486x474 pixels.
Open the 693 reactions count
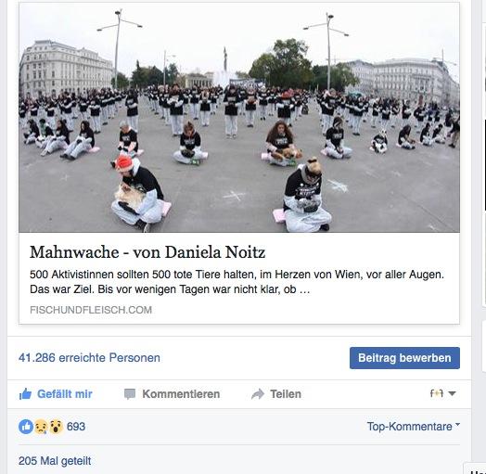pyautogui.click(x=76, y=427)
